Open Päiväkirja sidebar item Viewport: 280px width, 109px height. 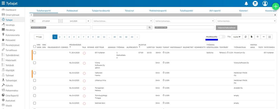point(10,30)
